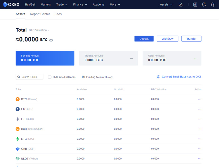Open Academy in the top navigation
This screenshot has height=167, width=219.
[x=99, y=4]
